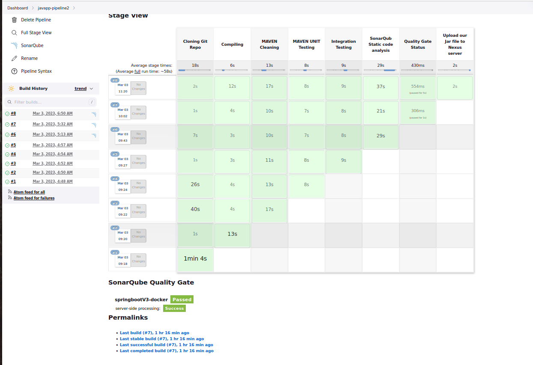Click the Full Stage View magnifier icon

(x=14, y=33)
